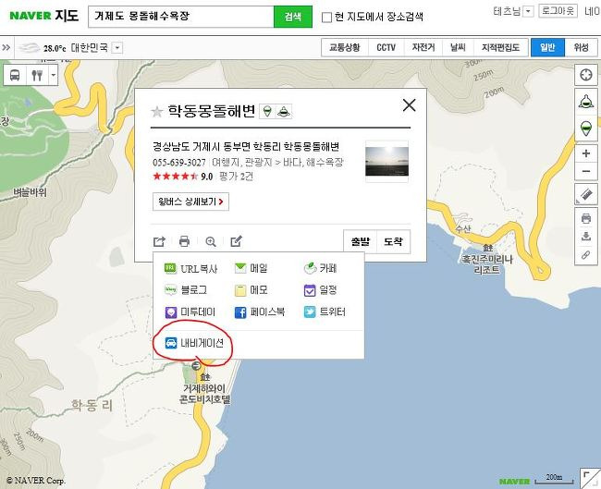
Task: Select the 교통상황 tab
Action: click(x=345, y=47)
